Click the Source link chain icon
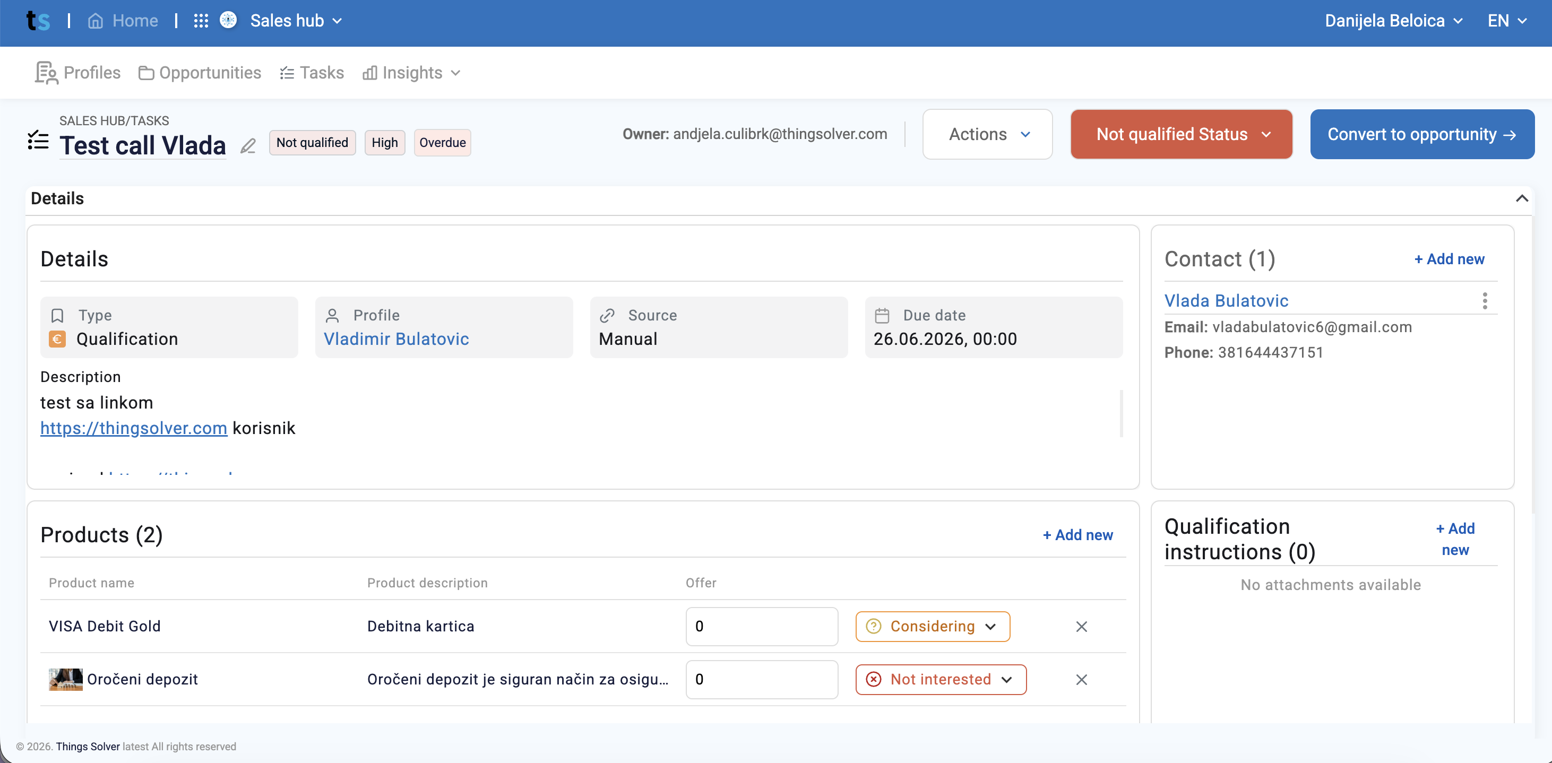This screenshot has width=1552, height=763. pos(607,316)
